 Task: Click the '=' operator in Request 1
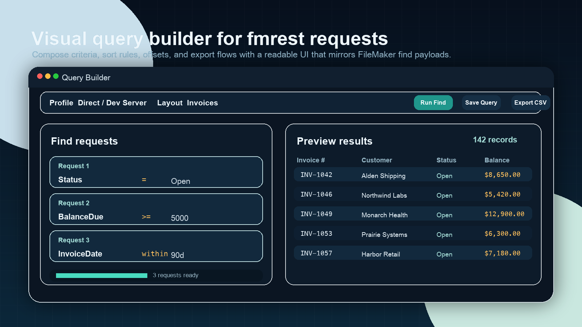click(x=144, y=180)
